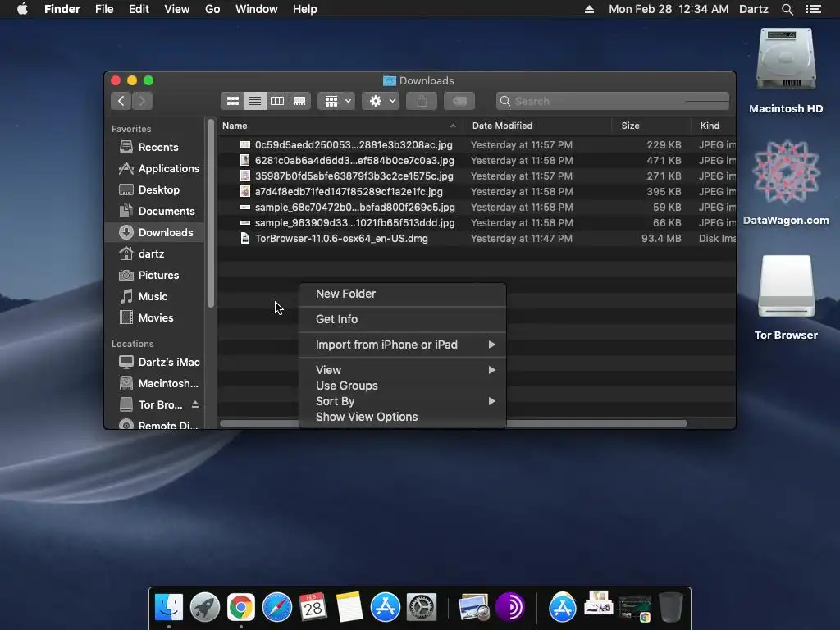Choose Show View Options
The image size is (840, 630).
tap(402, 416)
